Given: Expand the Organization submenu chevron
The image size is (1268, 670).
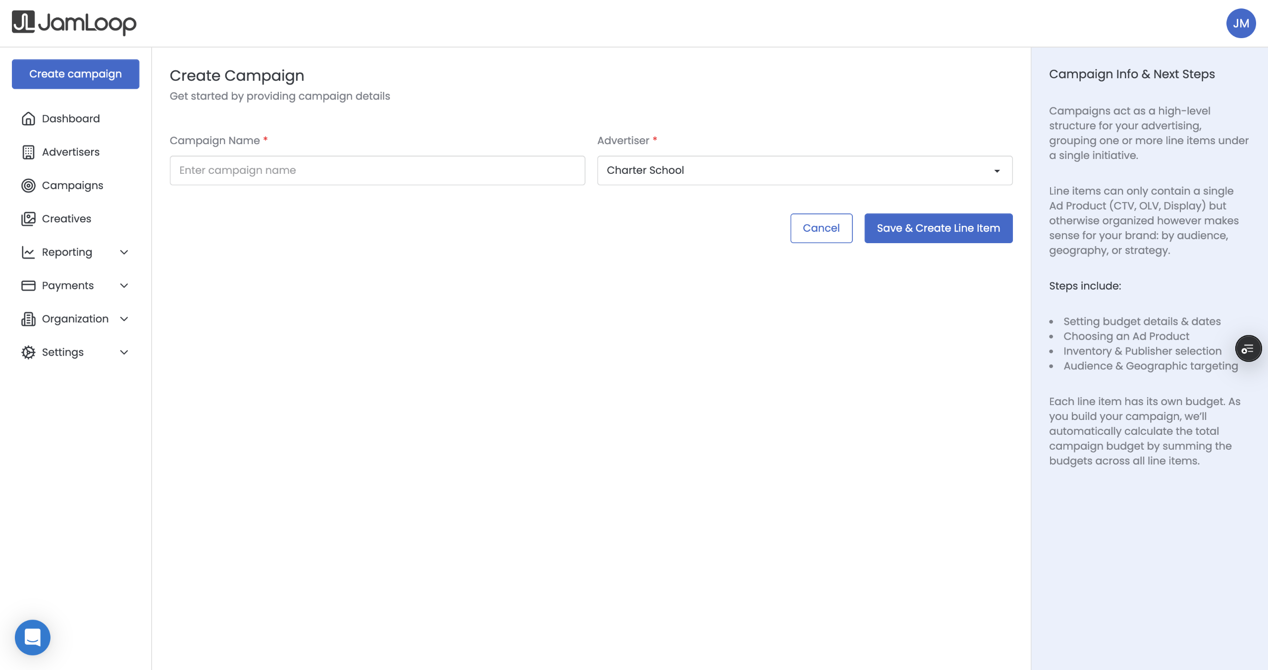Looking at the screenshot, I should [x=124, y=319].
